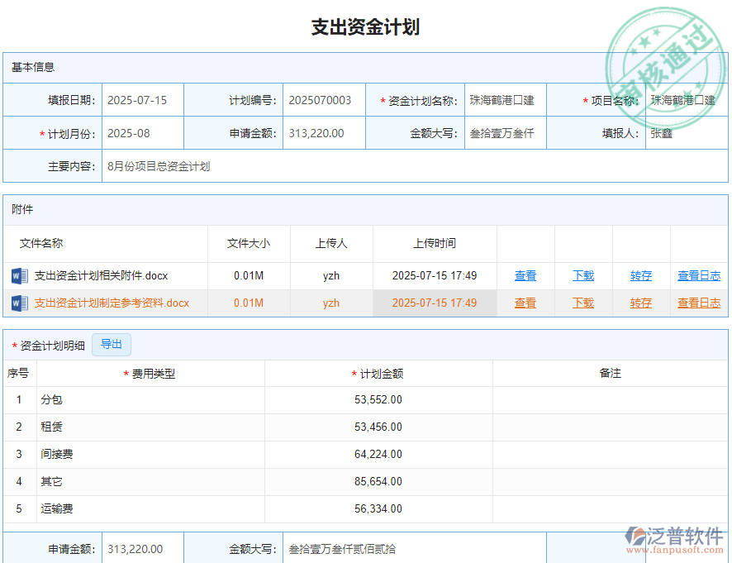Click the Word icon beside 支出资金计划制定参考资料.docx
Screen dimensions: 732x563
(17, 303)
